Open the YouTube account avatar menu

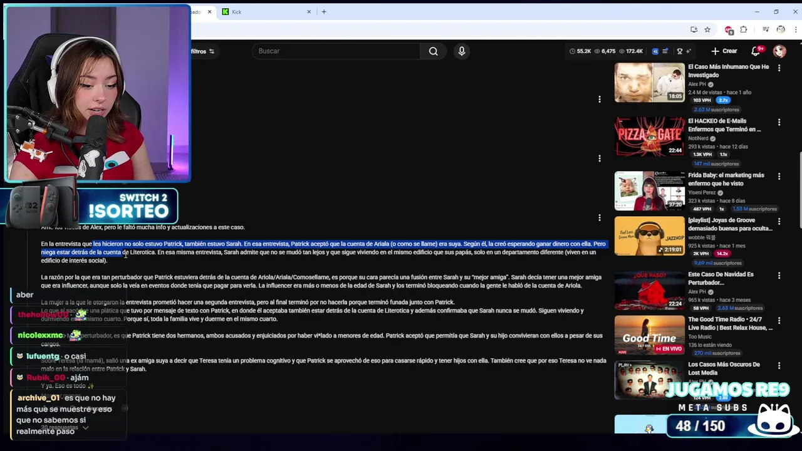(779, 51)
